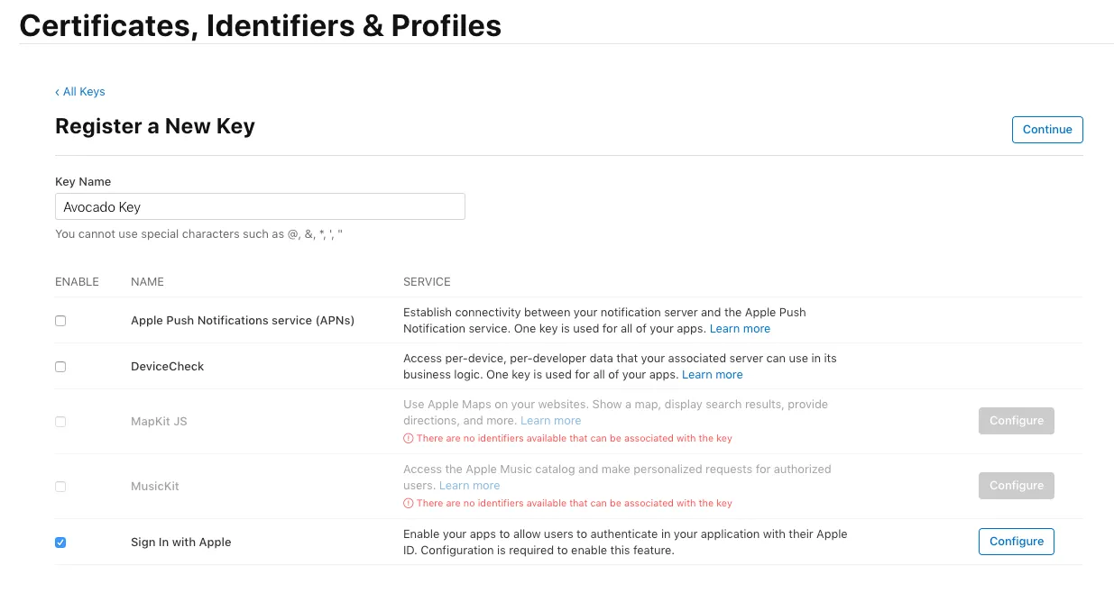The width and height of the screenshot is (1114, 602).
Task: Open Learn more about MapKit JS
Action: point(550,420)
